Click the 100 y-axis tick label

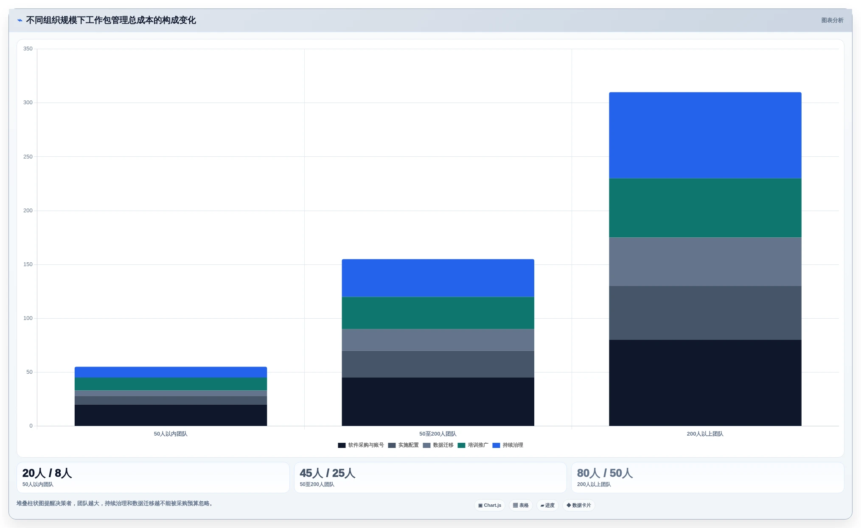tap(28, 318)
